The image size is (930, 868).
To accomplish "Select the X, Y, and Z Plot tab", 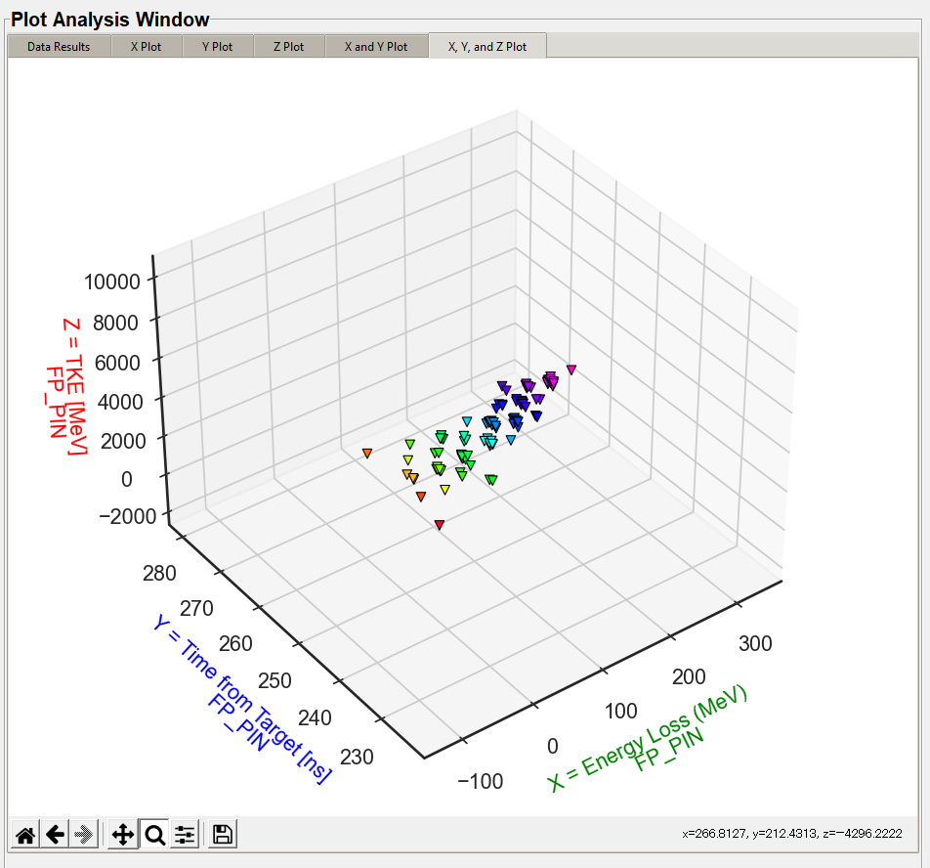I will [486, 46].
